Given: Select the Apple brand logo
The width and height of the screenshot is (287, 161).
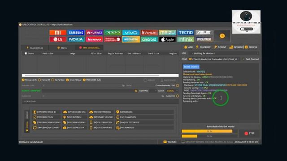Looking at the screenshot, I should [167, 39].
